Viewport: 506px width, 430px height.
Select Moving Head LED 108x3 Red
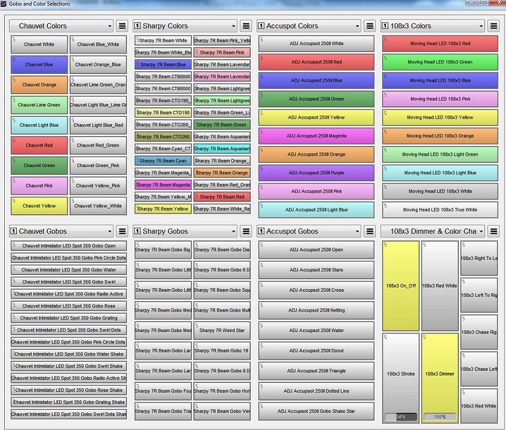pyautogui.click(x=440, y=43)
